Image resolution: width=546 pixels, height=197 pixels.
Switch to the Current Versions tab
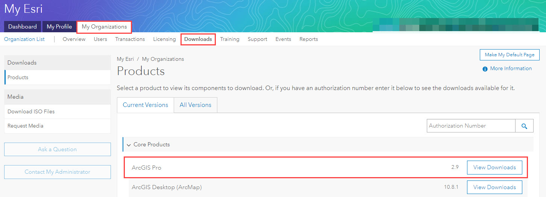(x=146, y=105)
